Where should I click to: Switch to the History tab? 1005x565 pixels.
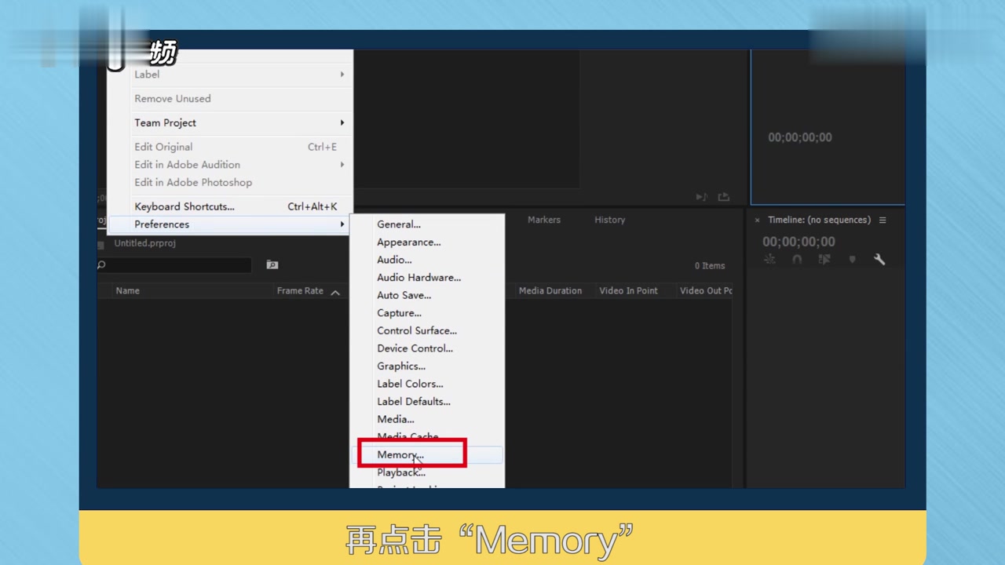610,221
